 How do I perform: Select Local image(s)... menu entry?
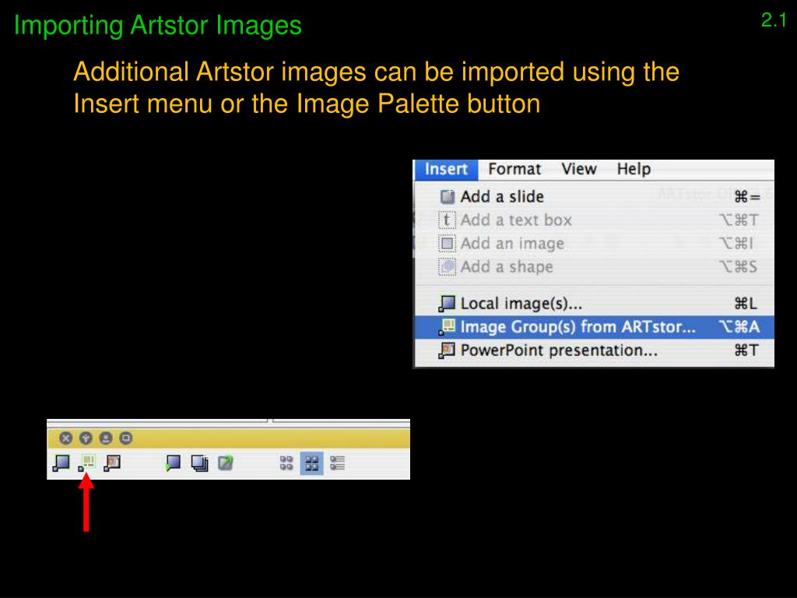tap(594, 304)
